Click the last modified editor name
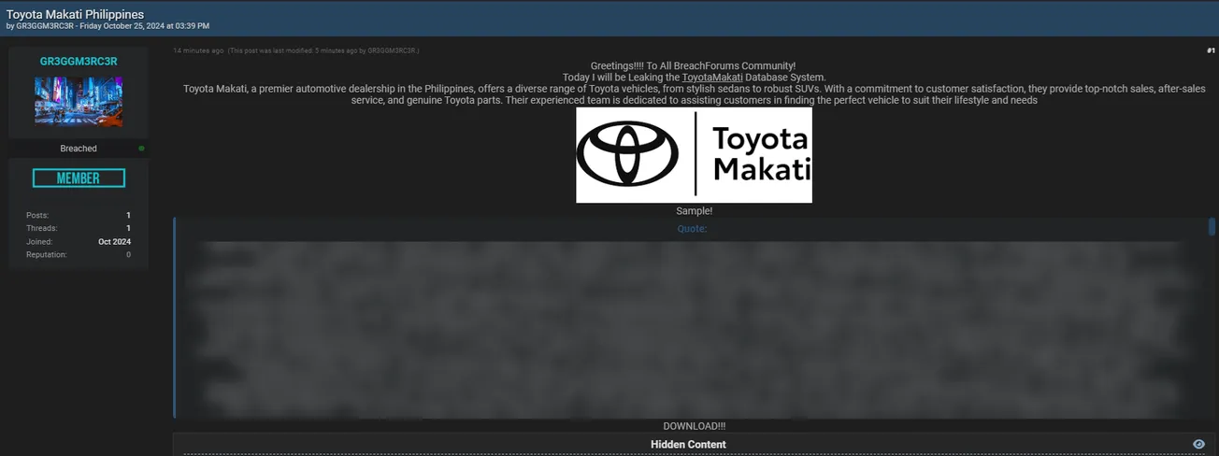 coord(393,50)
